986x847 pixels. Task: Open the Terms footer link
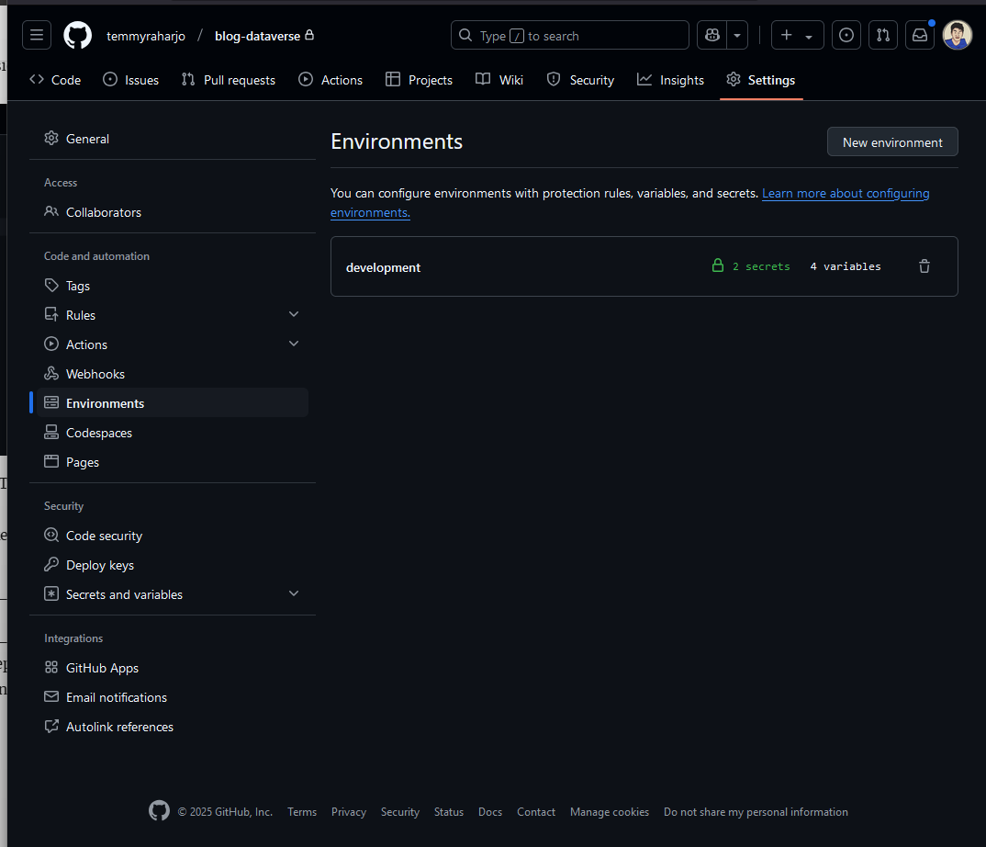tap(302, 812)
